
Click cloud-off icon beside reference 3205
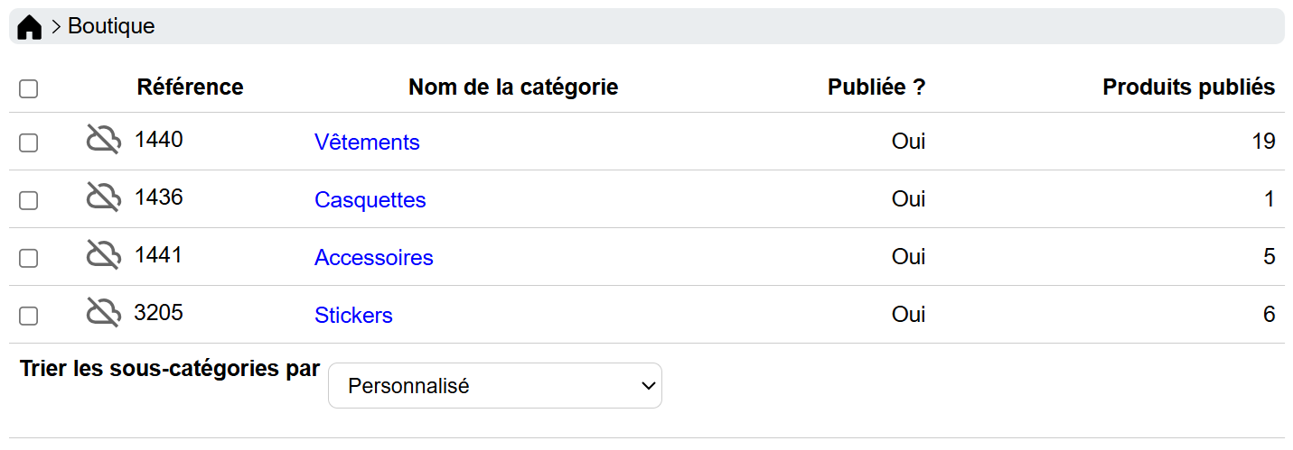click(x=104, y=313)
